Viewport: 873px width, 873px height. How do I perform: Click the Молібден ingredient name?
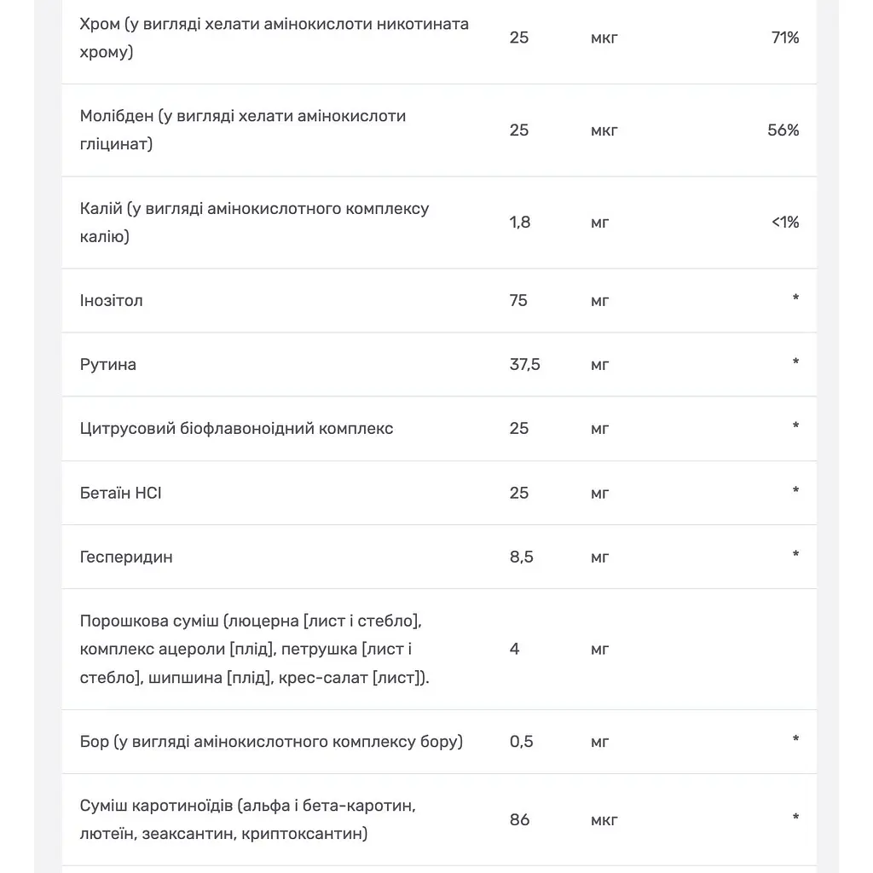pos(243,130)
